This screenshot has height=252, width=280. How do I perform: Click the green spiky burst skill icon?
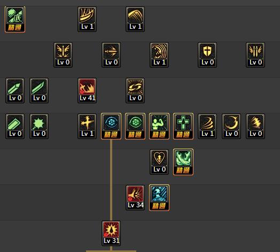click(x=39, y=126)
